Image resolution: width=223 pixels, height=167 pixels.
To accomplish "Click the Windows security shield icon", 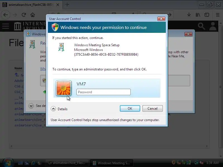I will pos(55,27).
